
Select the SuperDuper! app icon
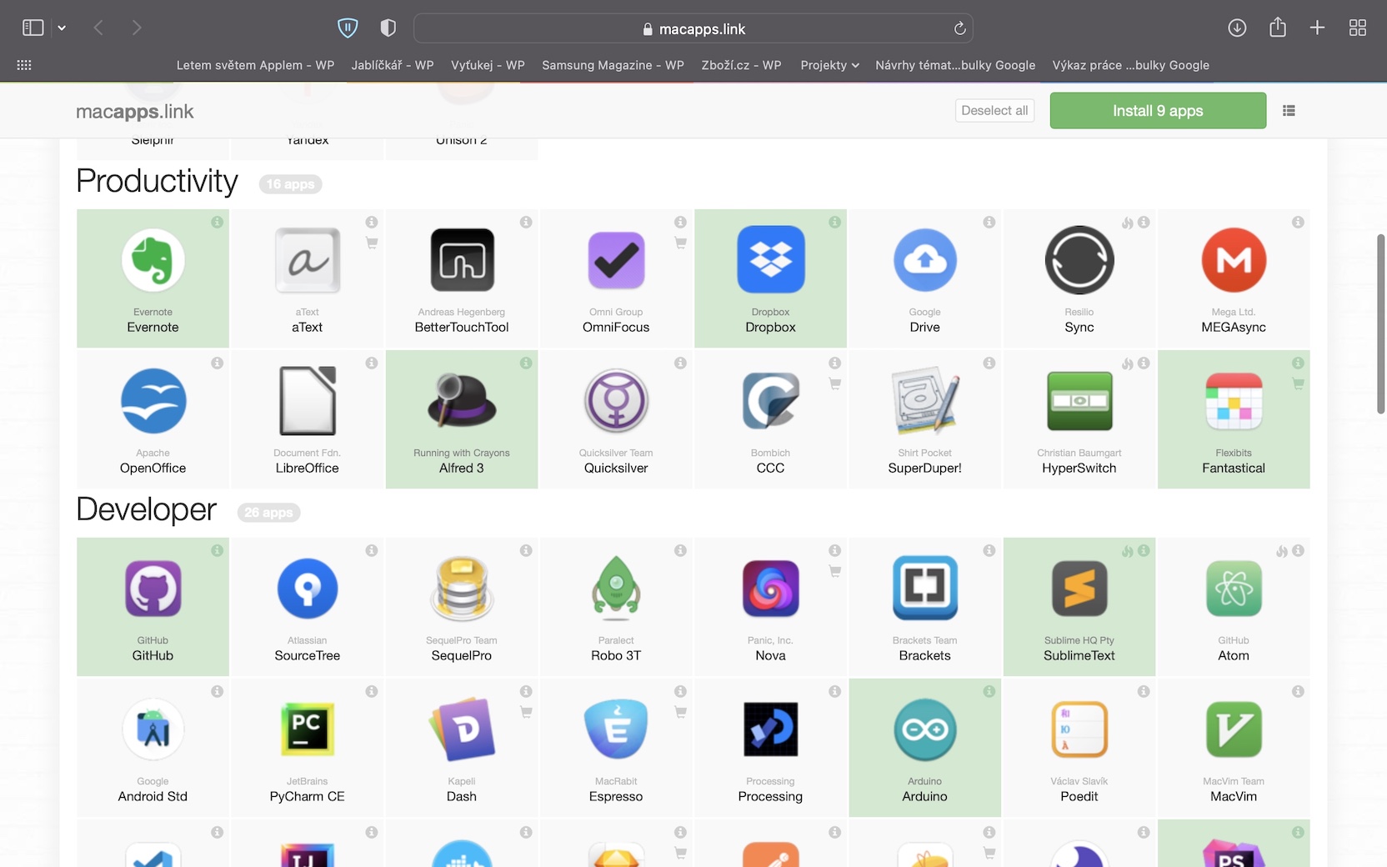(925, 401)
